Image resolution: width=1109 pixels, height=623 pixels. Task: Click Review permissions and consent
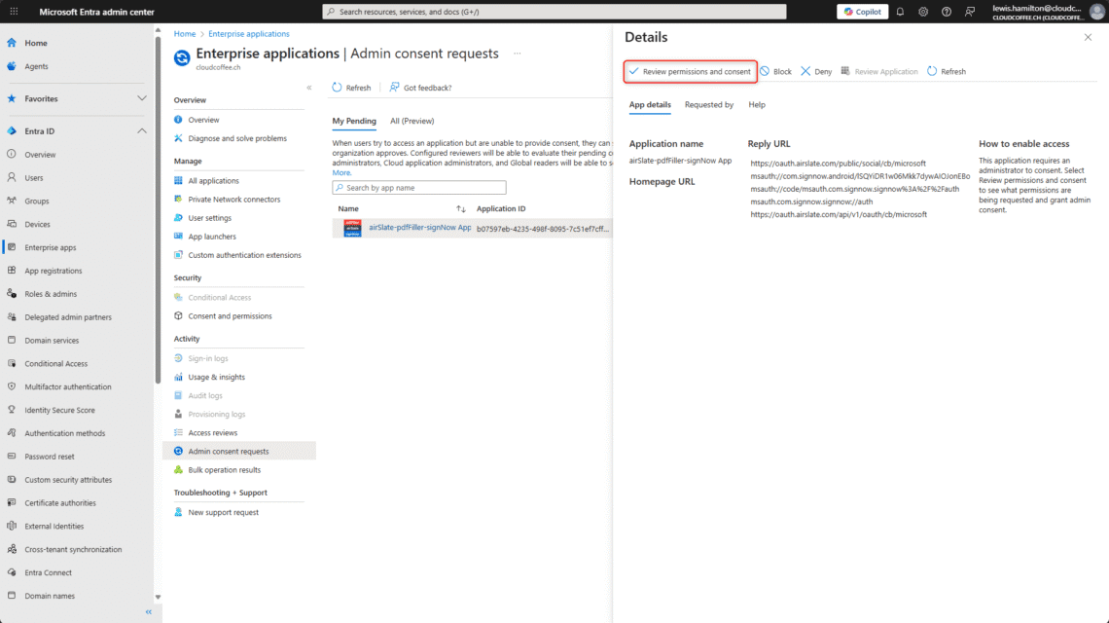(x=690, y=71)
